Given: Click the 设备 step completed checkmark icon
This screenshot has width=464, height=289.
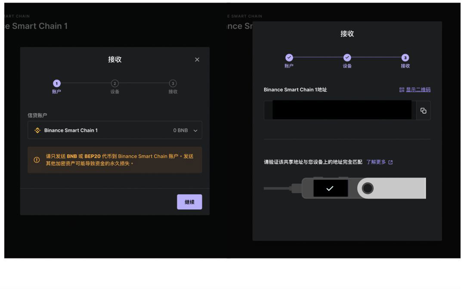Looking at the screenshot, I should pos(347,56).
